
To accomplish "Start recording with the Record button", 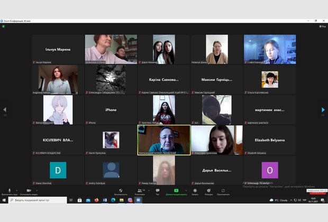I will [x=195, y=192].
